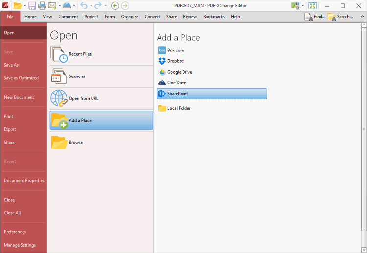This screenshot has width=367, height=253.
Task: Open the Help tab
Action: [x=235, y=17]
